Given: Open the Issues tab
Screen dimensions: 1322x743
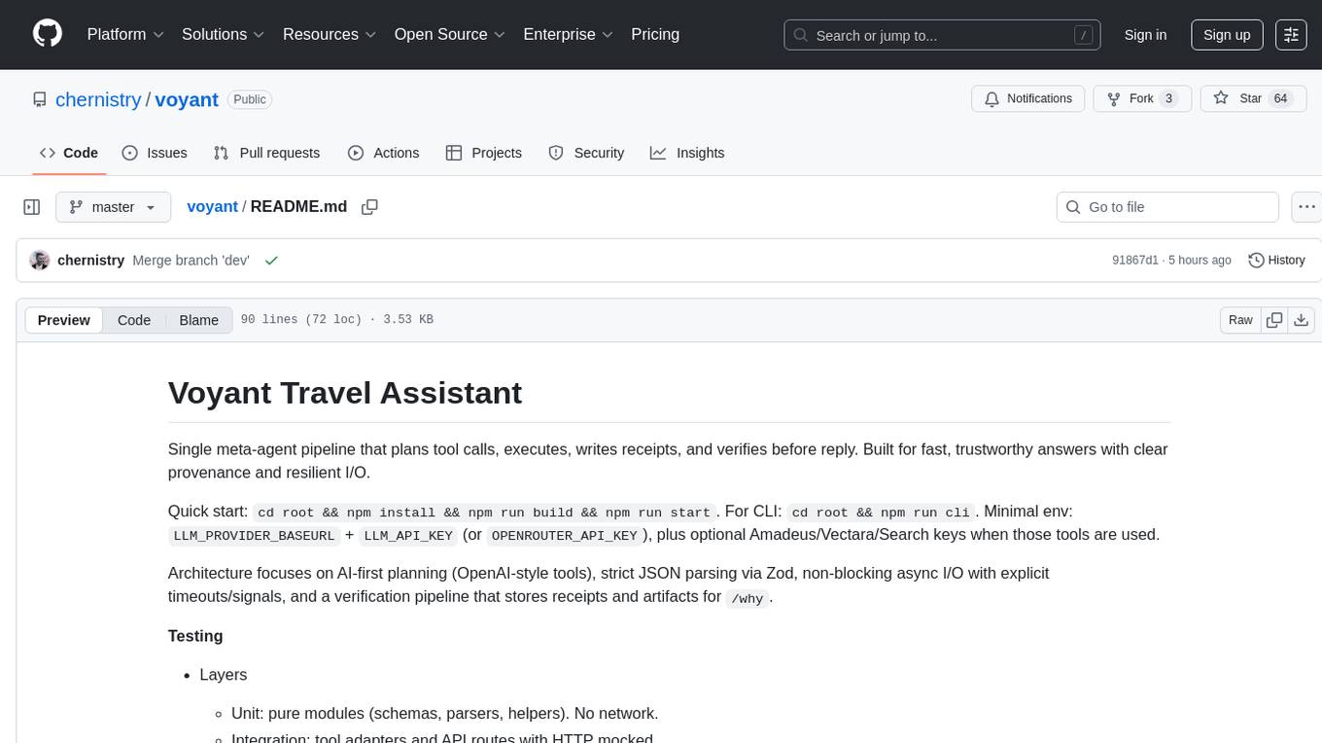Looking at the screenshot, I should 155,153.
